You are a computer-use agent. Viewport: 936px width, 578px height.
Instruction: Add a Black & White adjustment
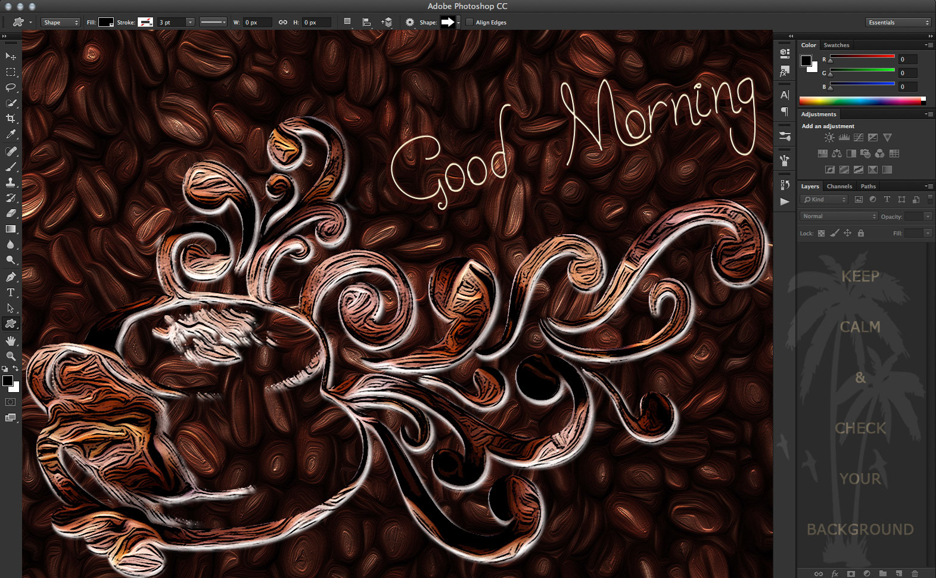851,154
